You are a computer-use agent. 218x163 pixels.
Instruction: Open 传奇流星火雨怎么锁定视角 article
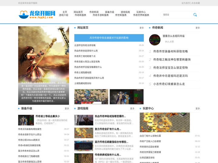[x=87, y=62]
